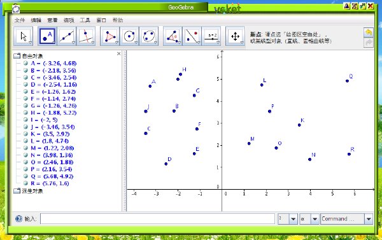Select the Conic through five points tool

(148, 36)
